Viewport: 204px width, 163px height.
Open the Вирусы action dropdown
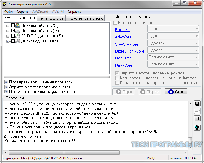pyautogui.click(x=173, y=29)
